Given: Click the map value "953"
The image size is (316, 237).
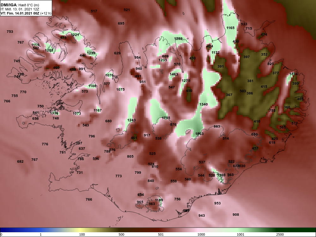Looking at the screenshot, I should pos(217,203).
